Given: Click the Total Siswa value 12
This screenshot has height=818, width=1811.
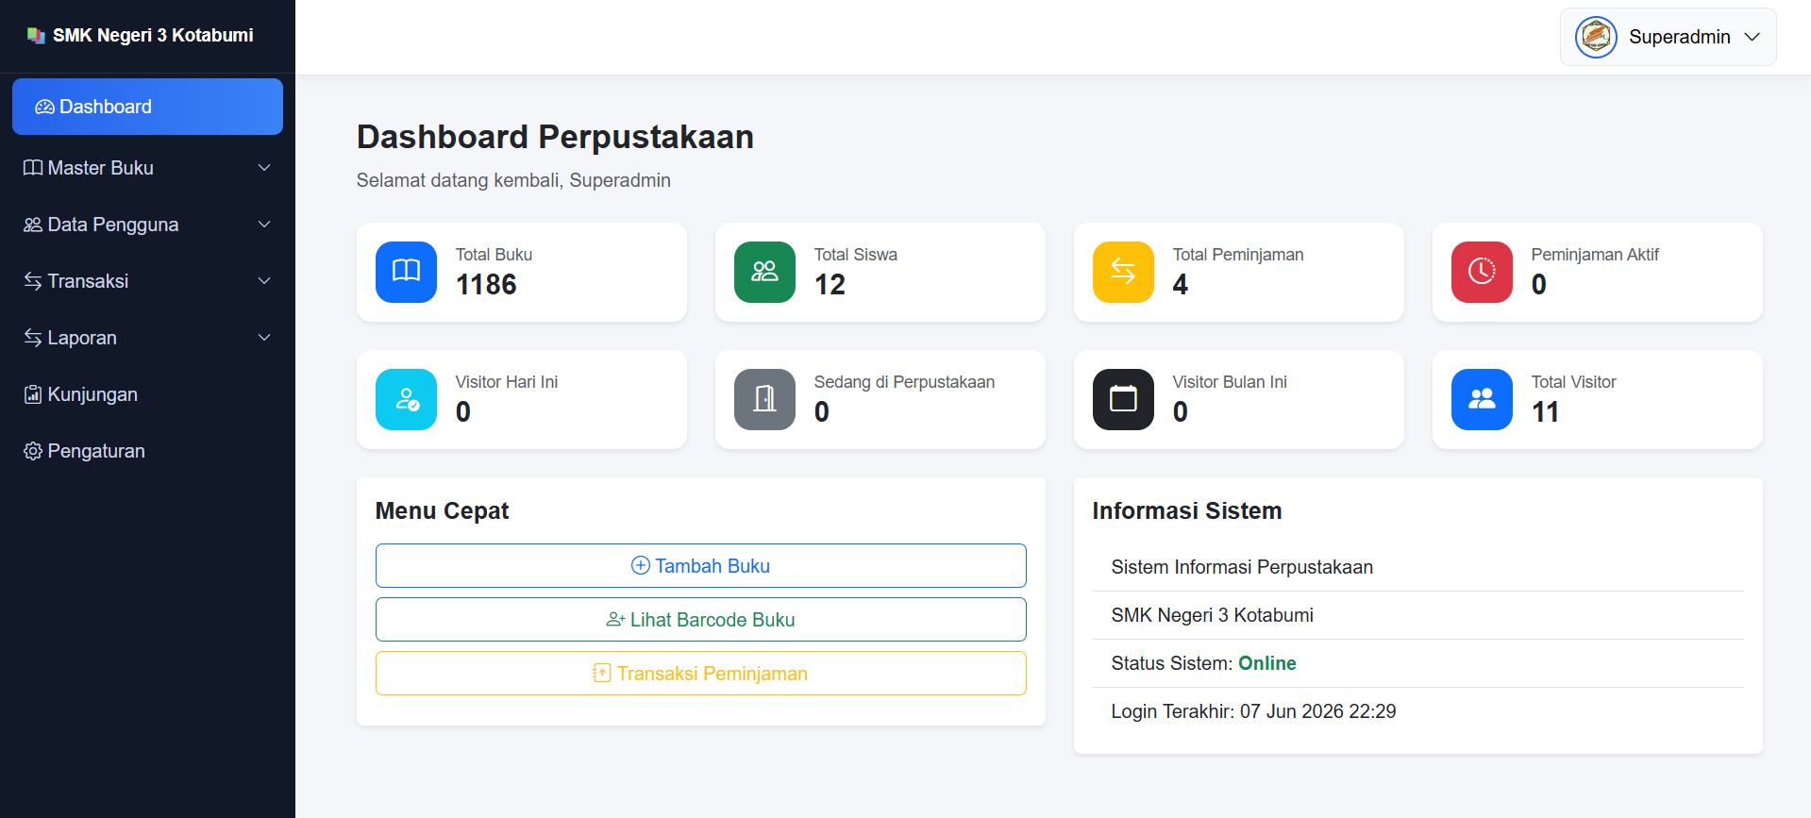Looking at the screenshot, I should [x=830, y=284].
